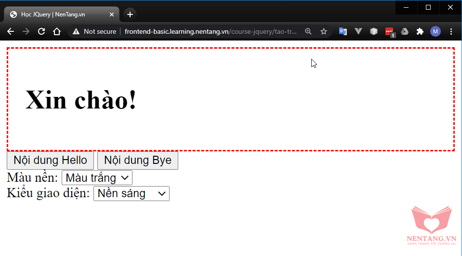Open the Extensions puzzle menu

tap(420, 31)
